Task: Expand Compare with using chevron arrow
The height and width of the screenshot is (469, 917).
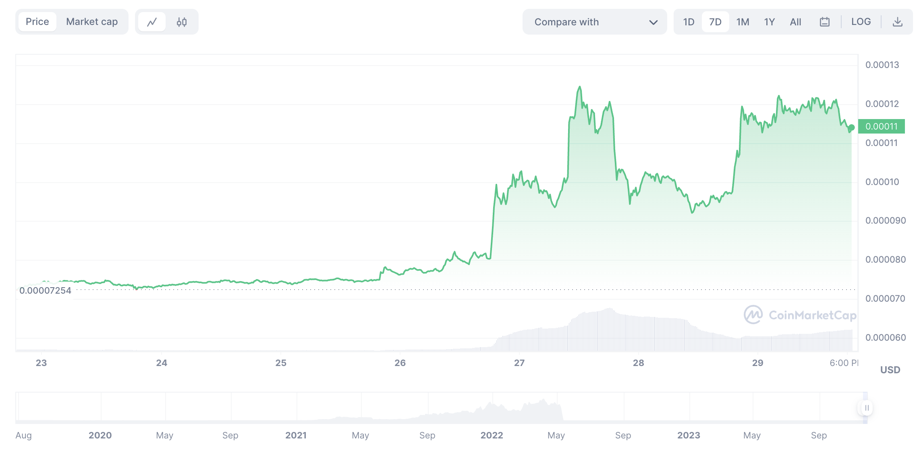Action: point(653,22)
